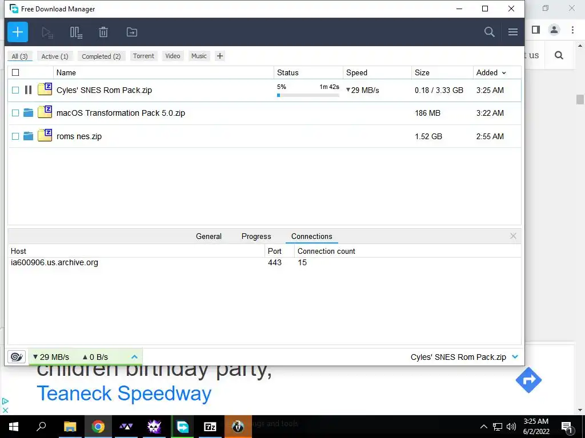The height and width of the screenshot is (438, 585).
Task: Open Windows taskbar search
Action: coord(41,427)
